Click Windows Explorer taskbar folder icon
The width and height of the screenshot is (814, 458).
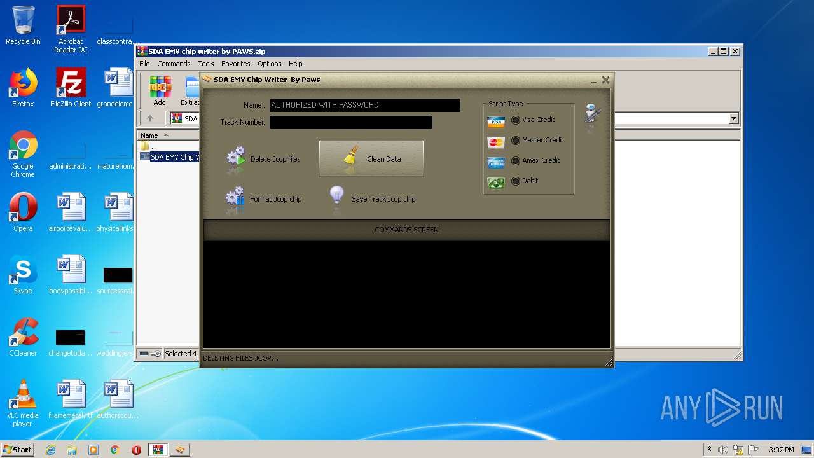coord(72,450)
